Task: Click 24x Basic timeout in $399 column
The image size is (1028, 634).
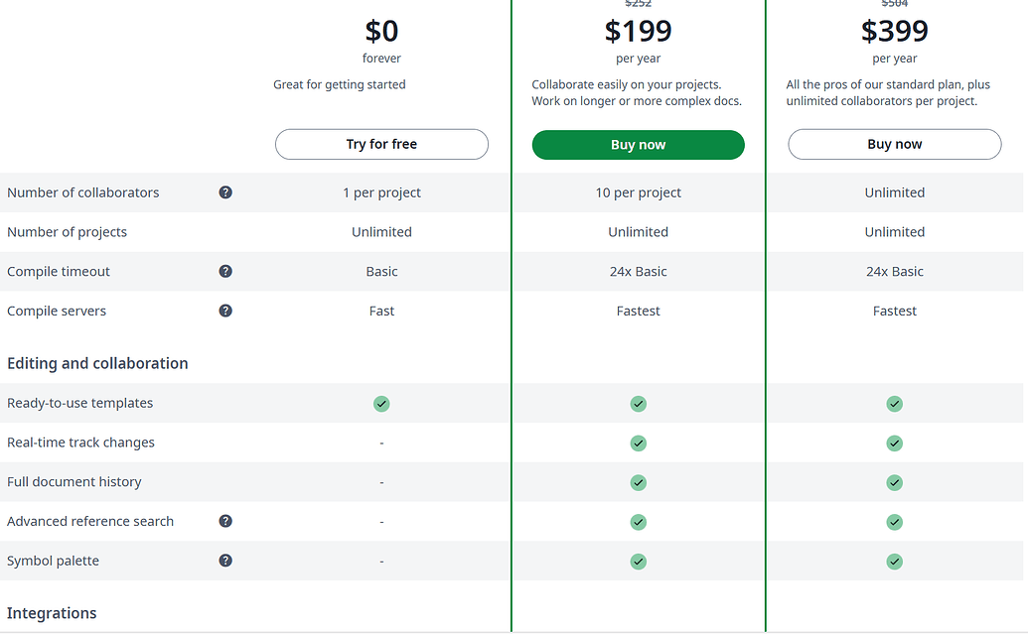Action: pos(894,271)
